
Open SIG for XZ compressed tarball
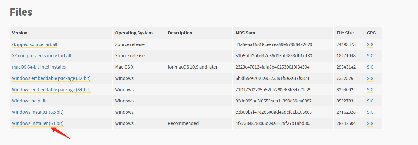(370, 56)
